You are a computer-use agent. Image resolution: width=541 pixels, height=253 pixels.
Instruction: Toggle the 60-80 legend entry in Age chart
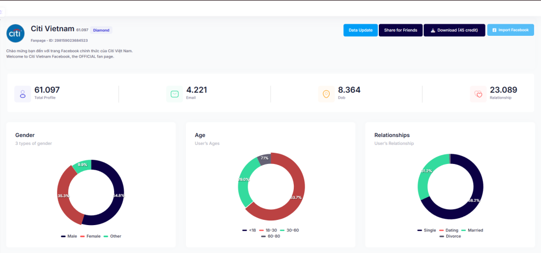pos(270,236)
